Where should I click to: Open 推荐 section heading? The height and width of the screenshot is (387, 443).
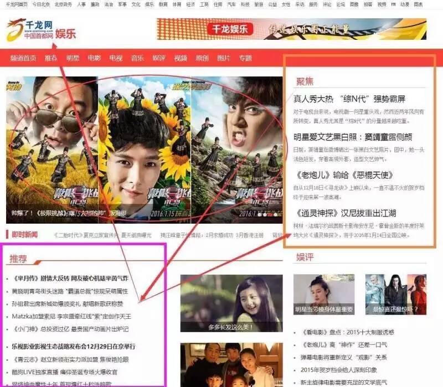click(x=18, y=259)
